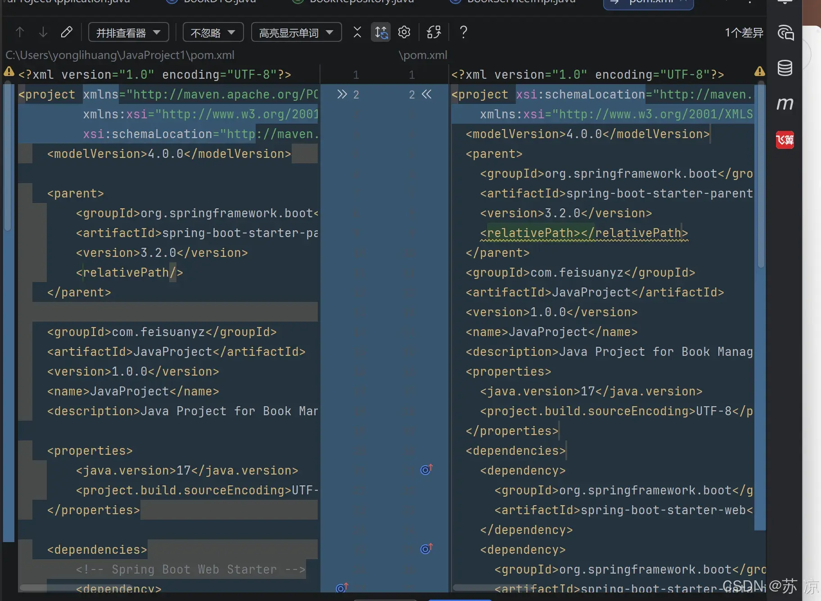The height and width of the screenshot is (601, 821).
Task: Click left file path C:\Users\yonglihuang\JavaProject1\pom.xml
Action: point(120,55)
